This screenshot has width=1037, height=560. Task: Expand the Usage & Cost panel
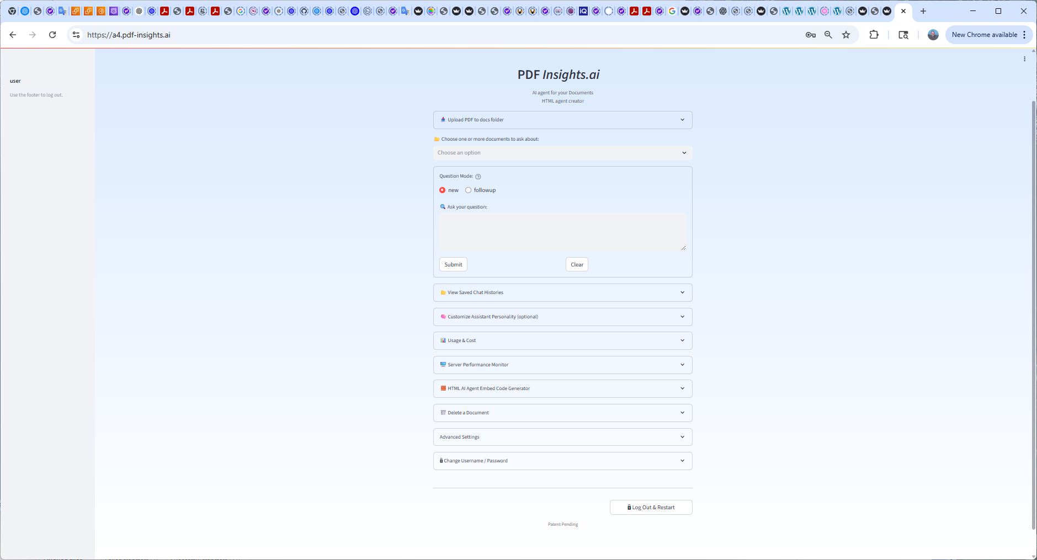562,340
